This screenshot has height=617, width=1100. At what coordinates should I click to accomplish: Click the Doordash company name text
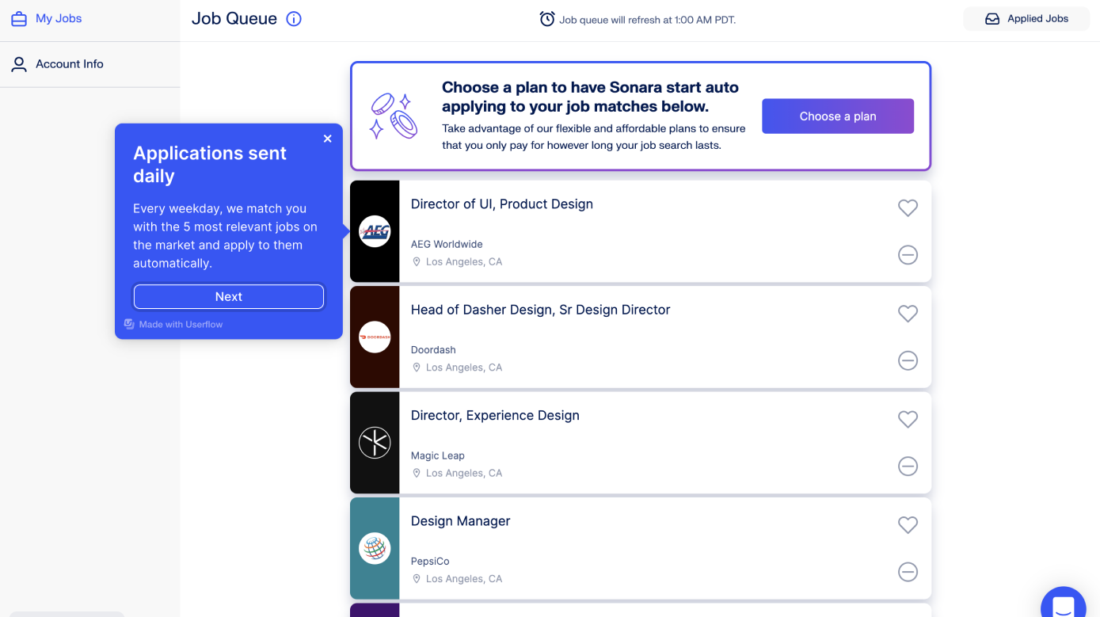(433, 350)
